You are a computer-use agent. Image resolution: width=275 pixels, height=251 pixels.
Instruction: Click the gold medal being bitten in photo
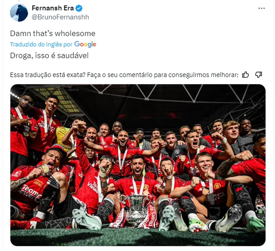pyautogui.click(x=45, y=169)
